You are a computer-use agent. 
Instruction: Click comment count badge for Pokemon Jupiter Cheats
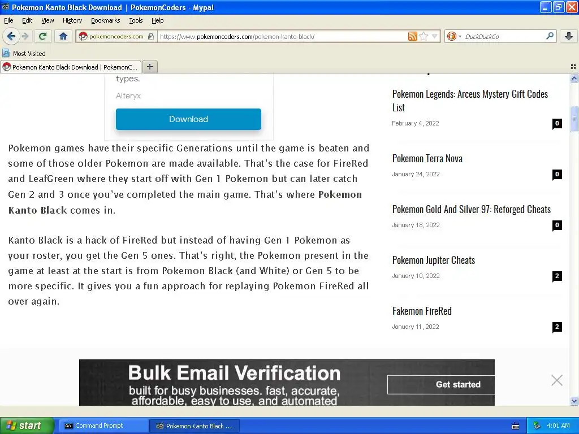click(557, 276)
